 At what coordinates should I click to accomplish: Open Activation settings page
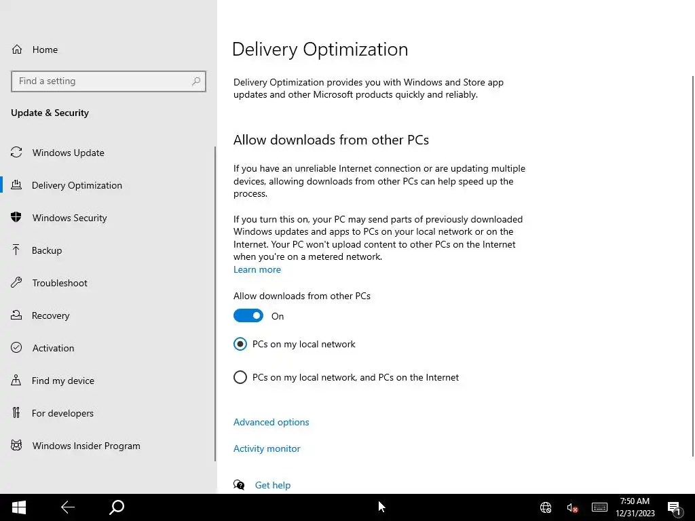point(107,348)
